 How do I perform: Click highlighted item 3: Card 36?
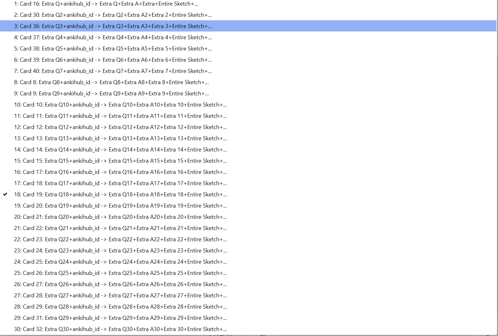(112, 26)
